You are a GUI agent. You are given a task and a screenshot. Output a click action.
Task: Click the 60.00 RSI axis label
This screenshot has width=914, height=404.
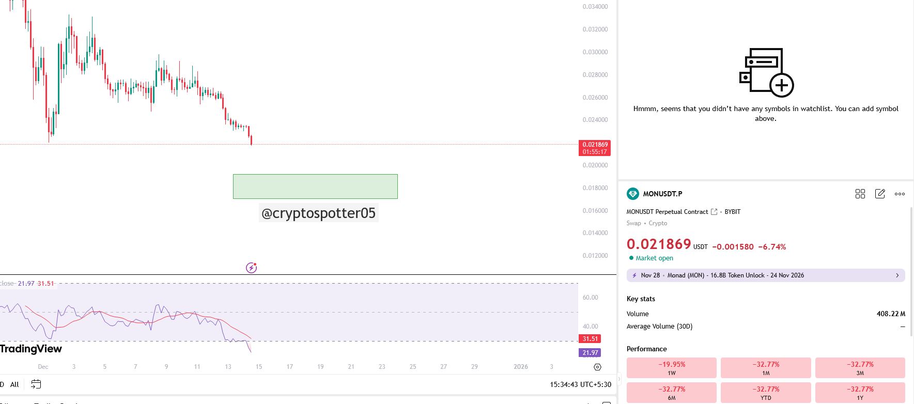click(591, 298)
